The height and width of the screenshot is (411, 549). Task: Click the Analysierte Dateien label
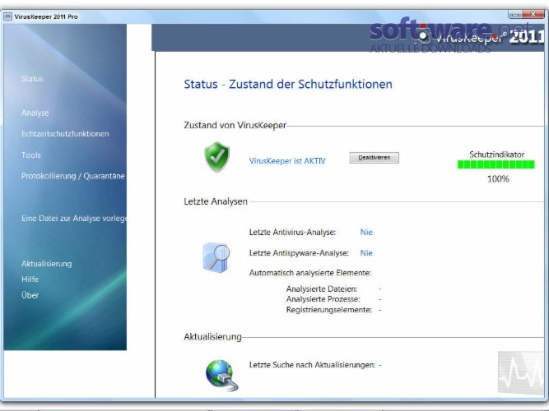(x=322, y=289)
